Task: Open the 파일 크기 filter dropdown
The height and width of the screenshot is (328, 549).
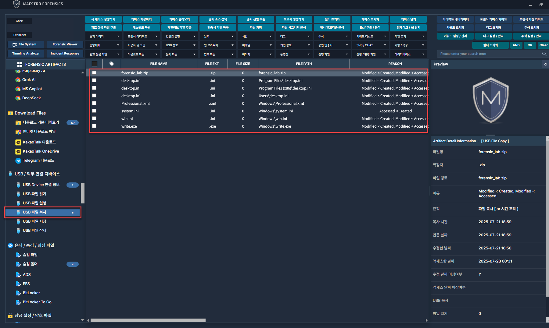Action: pyautogui.click(x=409, y=36)
